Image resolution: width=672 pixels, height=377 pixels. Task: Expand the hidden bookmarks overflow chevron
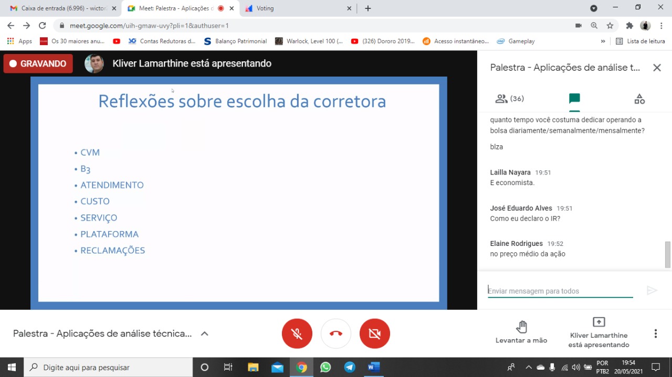click(x=603, y=41)
